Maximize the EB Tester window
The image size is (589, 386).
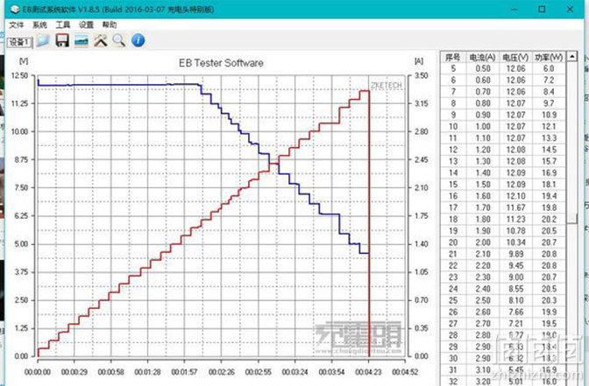pos(542,9)
